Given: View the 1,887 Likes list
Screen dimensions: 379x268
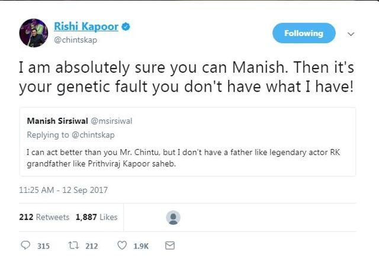Looking at the screenshot, I should [97, 217].
